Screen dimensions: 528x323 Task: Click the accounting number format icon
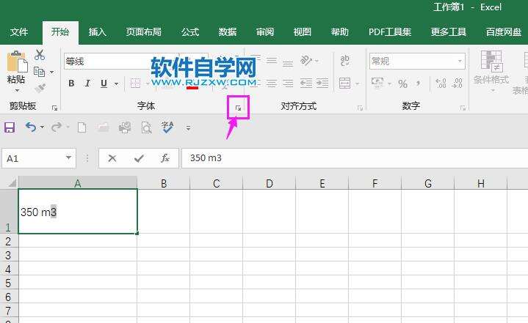(377, 83)
